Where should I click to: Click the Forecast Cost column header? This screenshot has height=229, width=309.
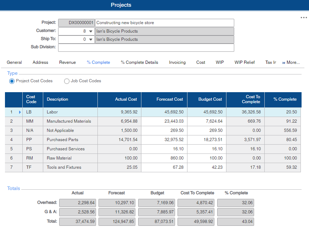pyautogui.click(x=170, y=100)
